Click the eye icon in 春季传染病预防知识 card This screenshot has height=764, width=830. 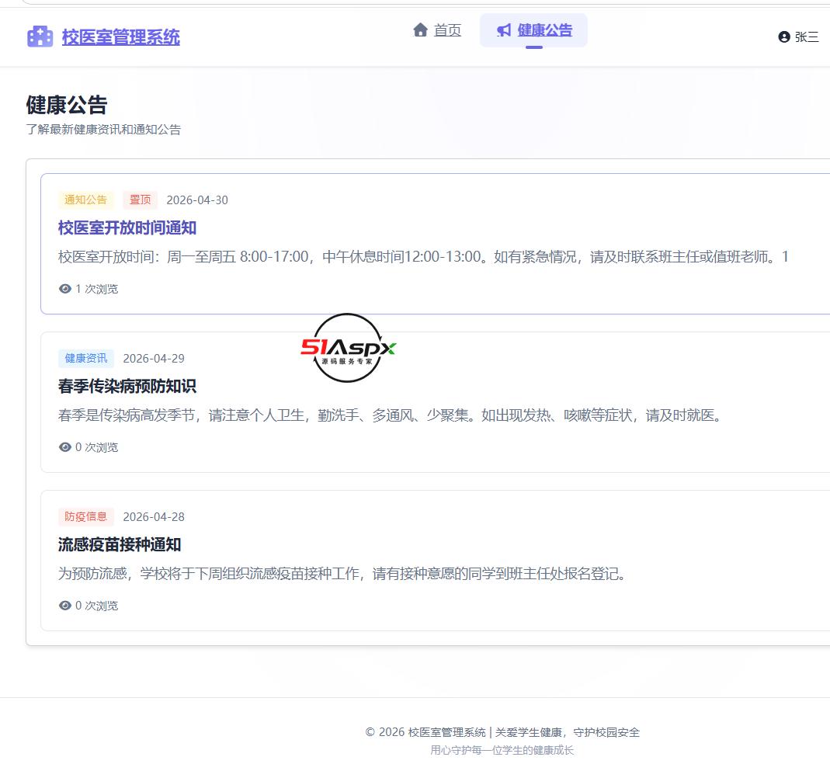(x=65, y=447)
